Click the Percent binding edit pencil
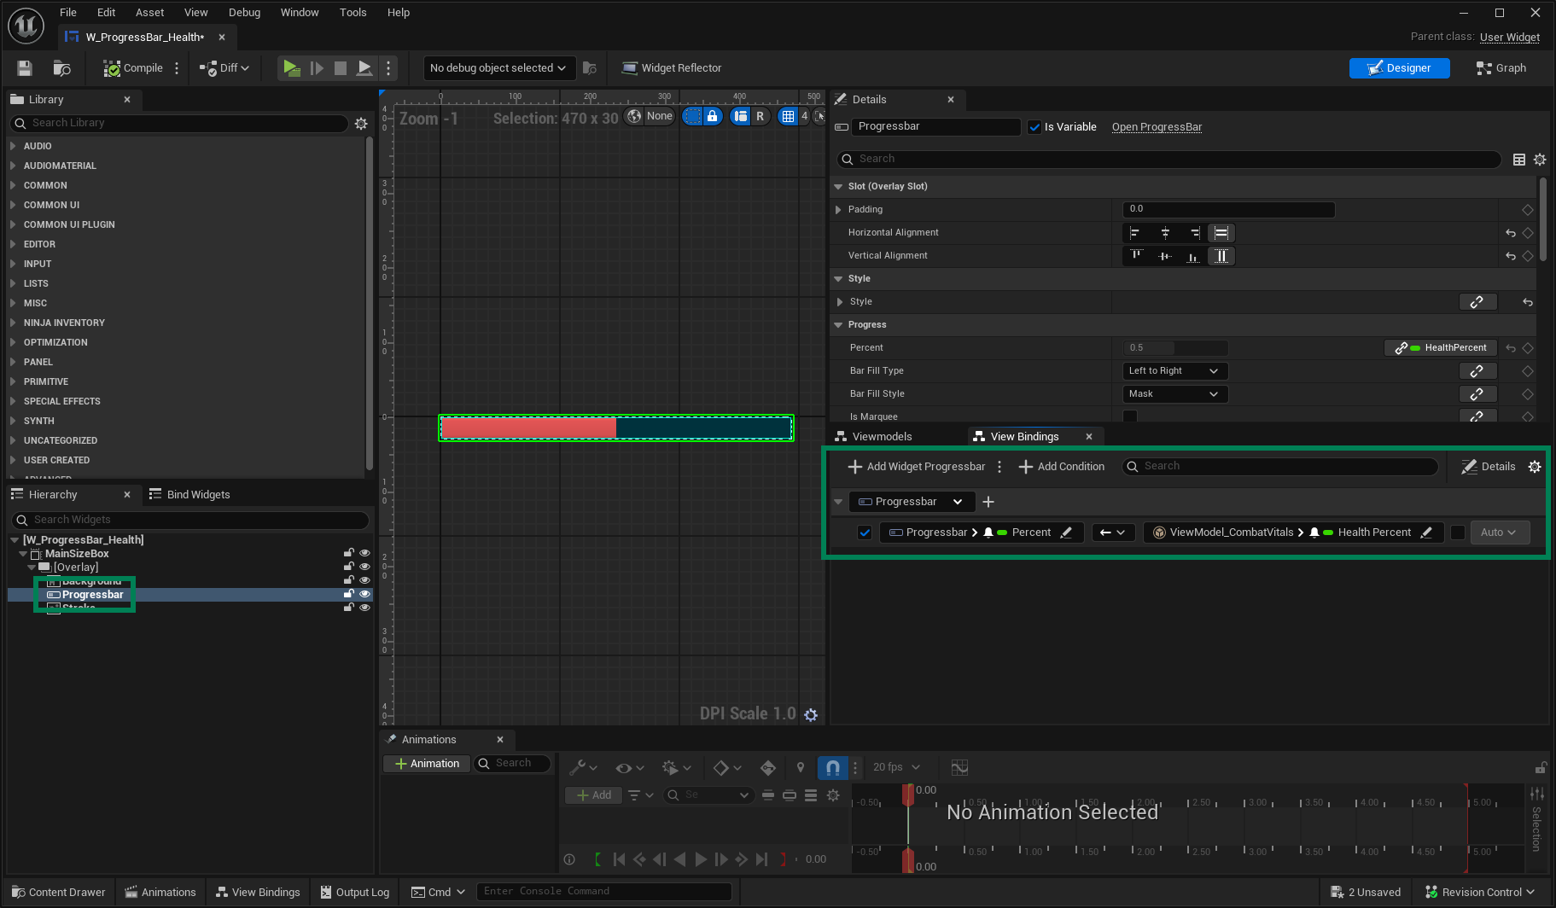This screenshot has height=908, width=1556. (1066, 533)
